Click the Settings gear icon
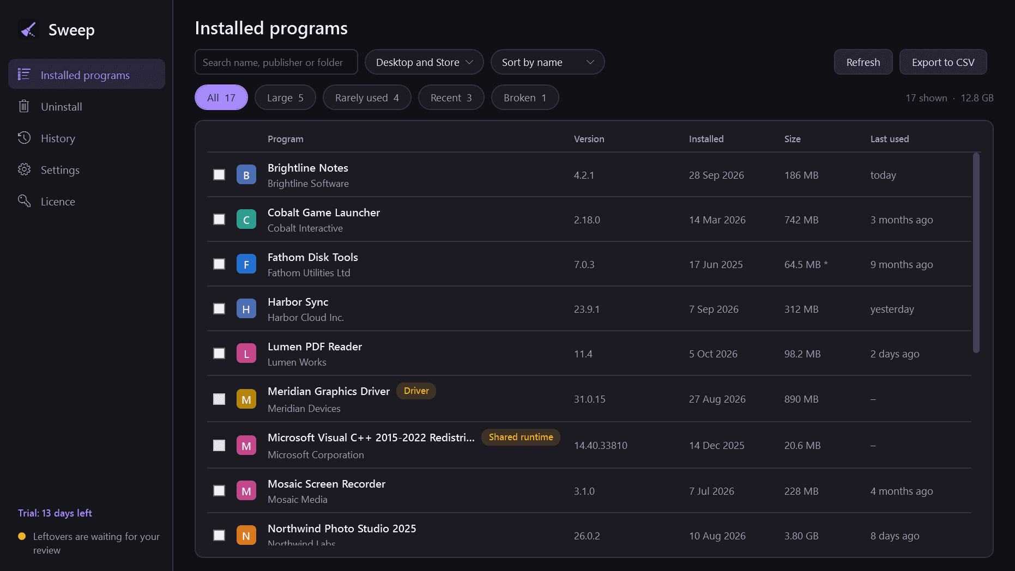This screenshot has height=571, width=1015. 24,169
